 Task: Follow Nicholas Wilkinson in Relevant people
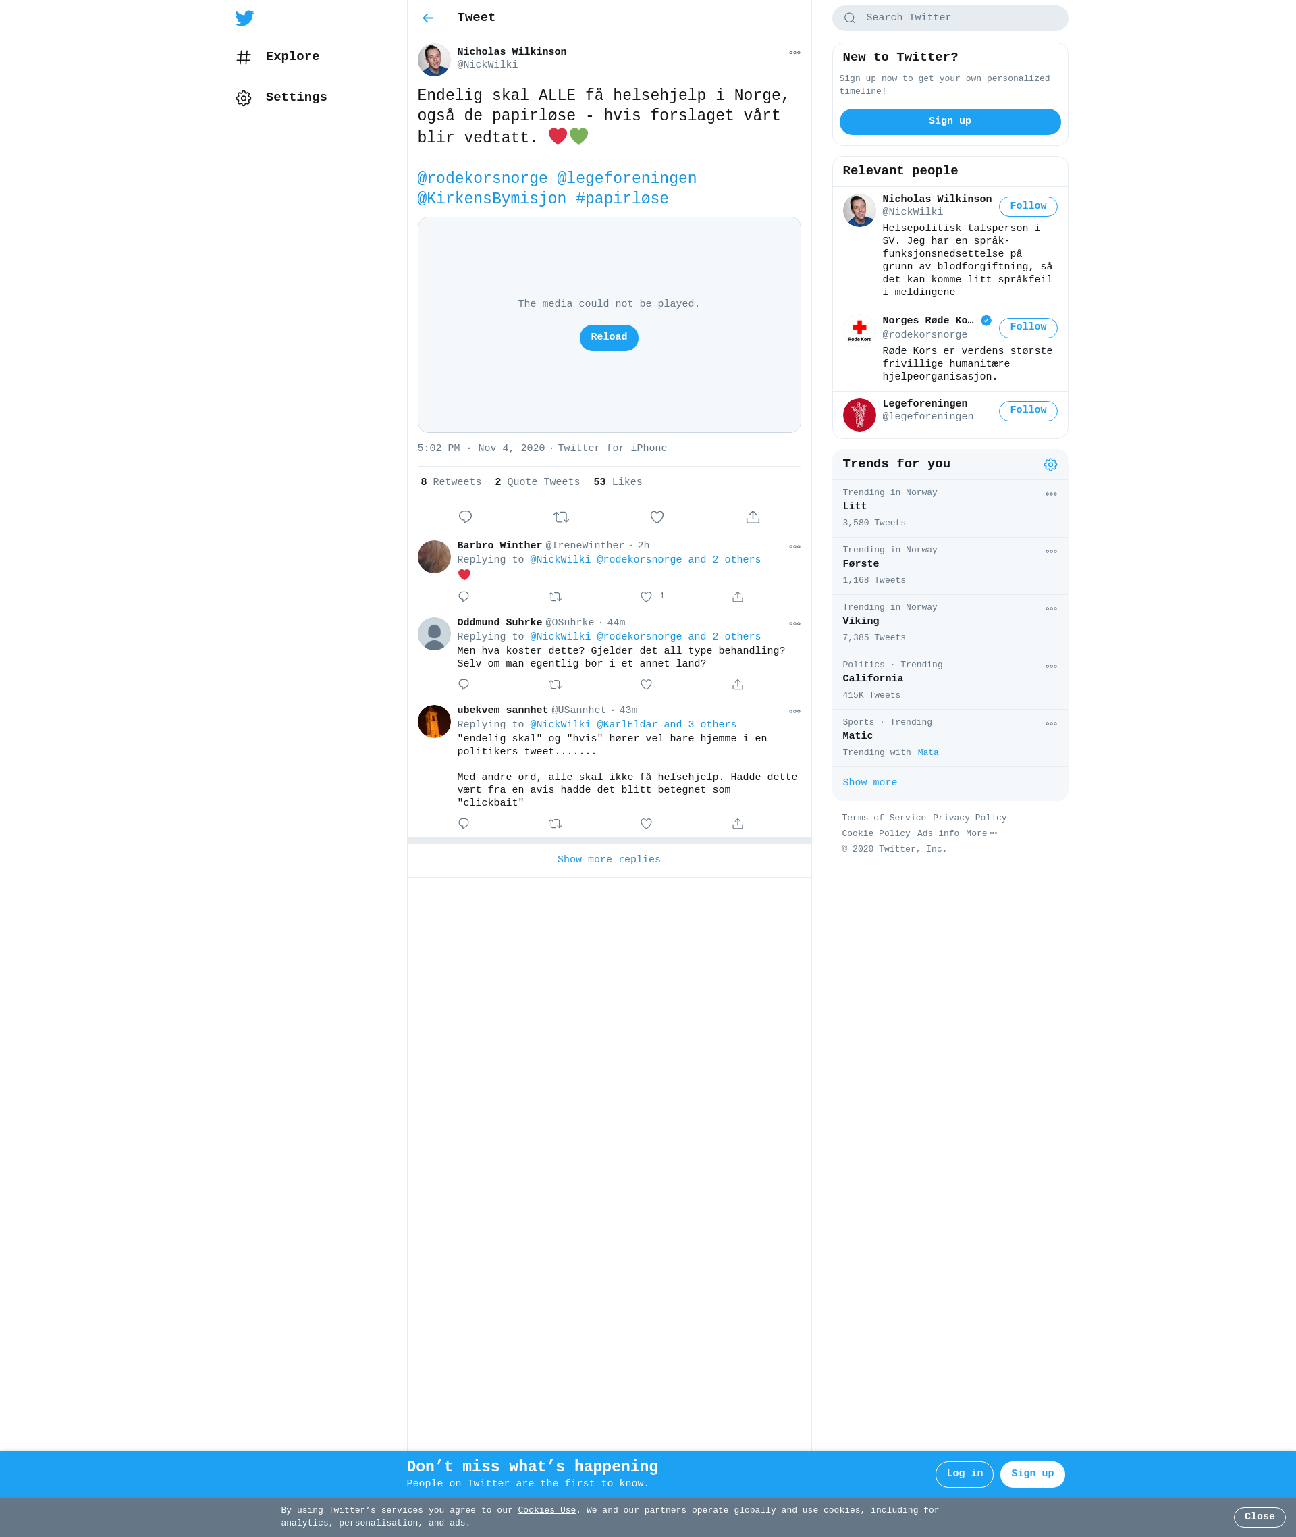point(1028,207)
